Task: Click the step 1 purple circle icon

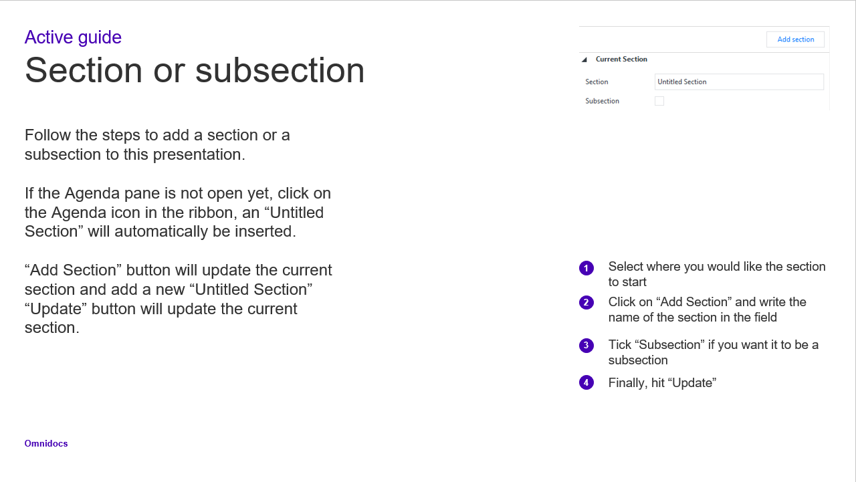Action: click(586, 268)
